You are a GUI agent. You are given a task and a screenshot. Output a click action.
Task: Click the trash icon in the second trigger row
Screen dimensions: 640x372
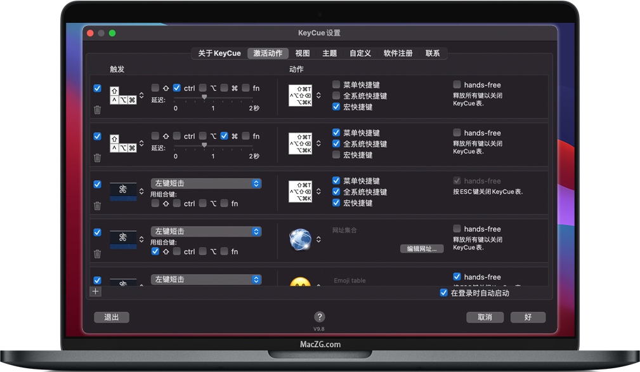coord(97,157)
